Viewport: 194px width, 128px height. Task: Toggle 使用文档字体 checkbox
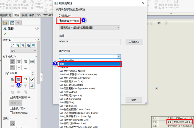click(11, 97)
